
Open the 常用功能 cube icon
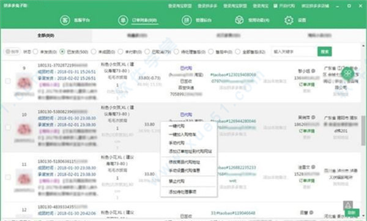[x=239, y=20]
